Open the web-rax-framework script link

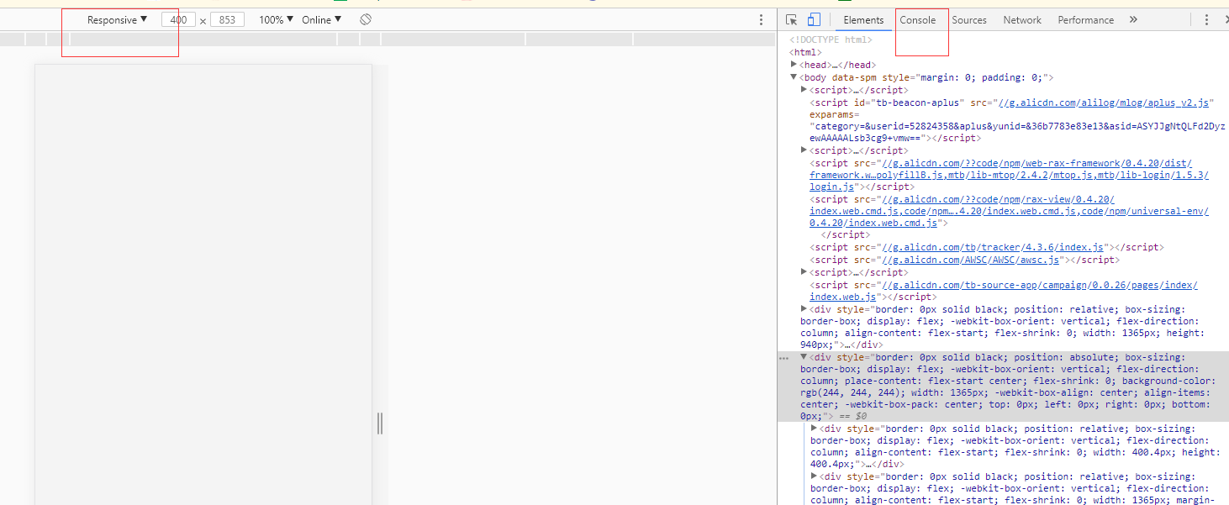1009,175
